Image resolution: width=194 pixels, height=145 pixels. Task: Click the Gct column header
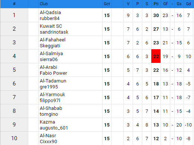pyautogui.click(x=107, y=4)
